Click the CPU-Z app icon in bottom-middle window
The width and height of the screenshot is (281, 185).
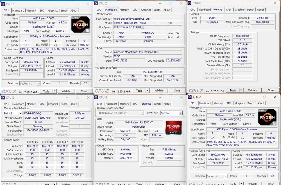tap(96, 97)
